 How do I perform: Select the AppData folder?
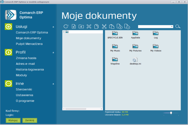pos(135,35)
